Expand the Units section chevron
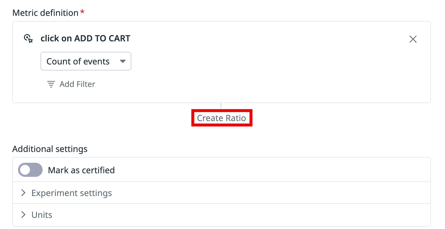 tap(23, 215)
